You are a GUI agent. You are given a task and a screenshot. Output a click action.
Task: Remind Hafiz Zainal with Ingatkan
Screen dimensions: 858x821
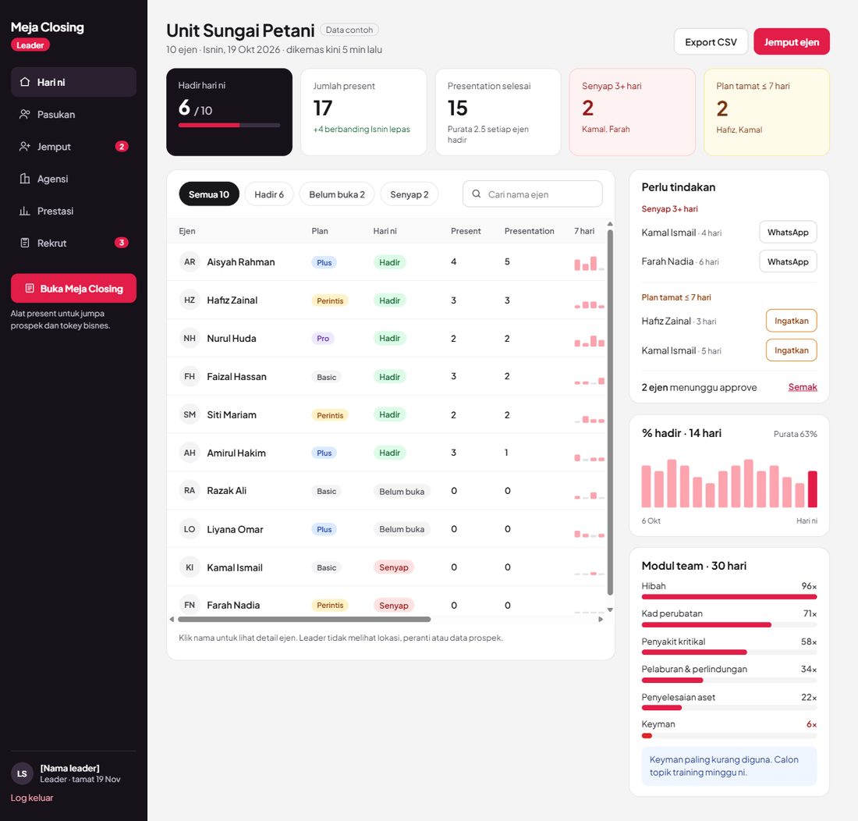pyautogui.click(x=791, y=321)
